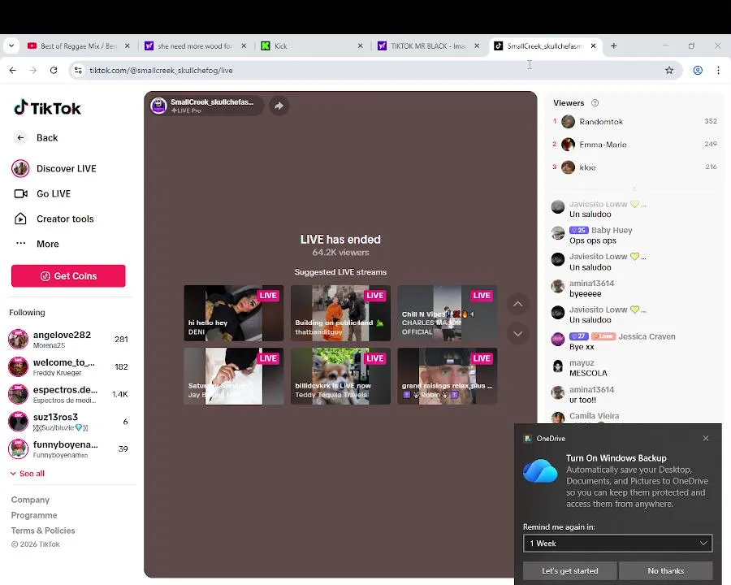Screen dimensions: 731x585
Task: Click Let's get started button
Action: tap(569, 570)
